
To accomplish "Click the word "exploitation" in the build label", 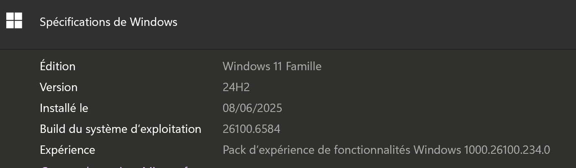I will click(x=173, y=129).
